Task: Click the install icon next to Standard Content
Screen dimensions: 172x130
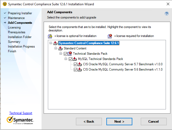Action: coord(61,48)
